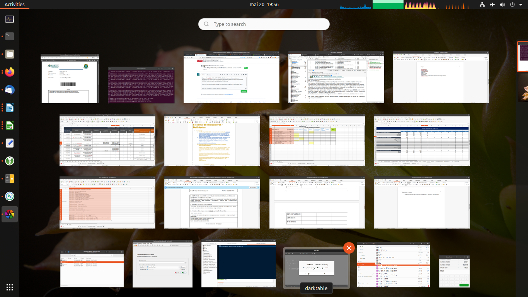Screen dimensions: 528x297
Task: Click the volume icon in top bar
Action: coord(502,5)
